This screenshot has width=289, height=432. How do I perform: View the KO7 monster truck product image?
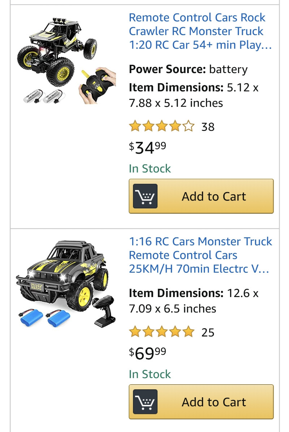65,284
